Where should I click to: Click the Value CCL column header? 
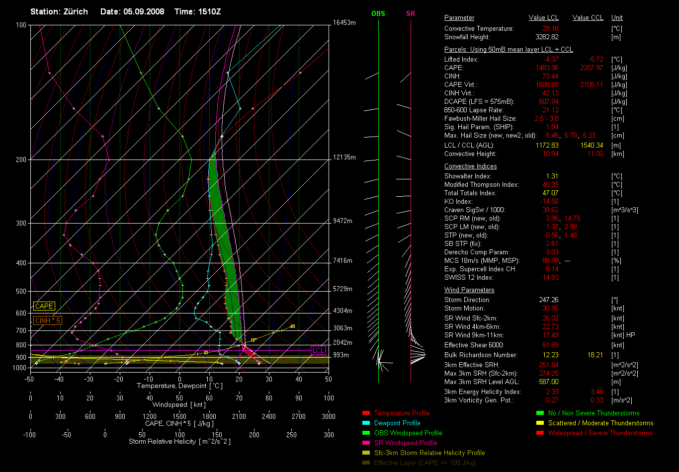pyautogui.click(x=588, y=18)
